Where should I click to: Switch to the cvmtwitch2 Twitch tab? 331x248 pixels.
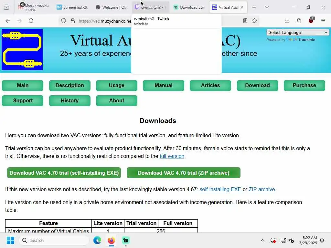coord(151,7)
